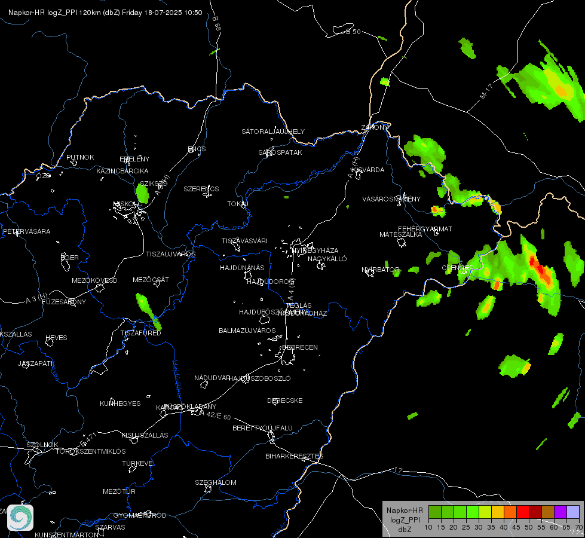Click the JÁSZAPÁTI city label
Viewport: 585px width, 538px height.
35,363
